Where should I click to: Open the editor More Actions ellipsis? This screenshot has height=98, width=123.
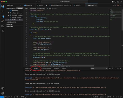(121, 5)
